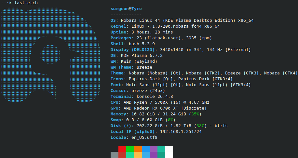This screenshot has height=158, width=298.
Task: Click the prompt arrow before fastfetch
Action: pyautogui.click(x=10, y=3)
